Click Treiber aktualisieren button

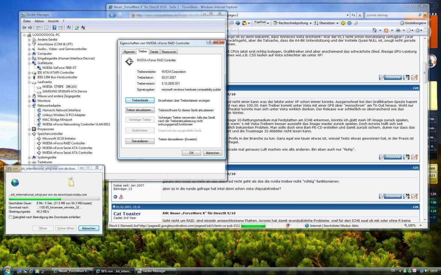pyautogui.click(x=140, y=110)
